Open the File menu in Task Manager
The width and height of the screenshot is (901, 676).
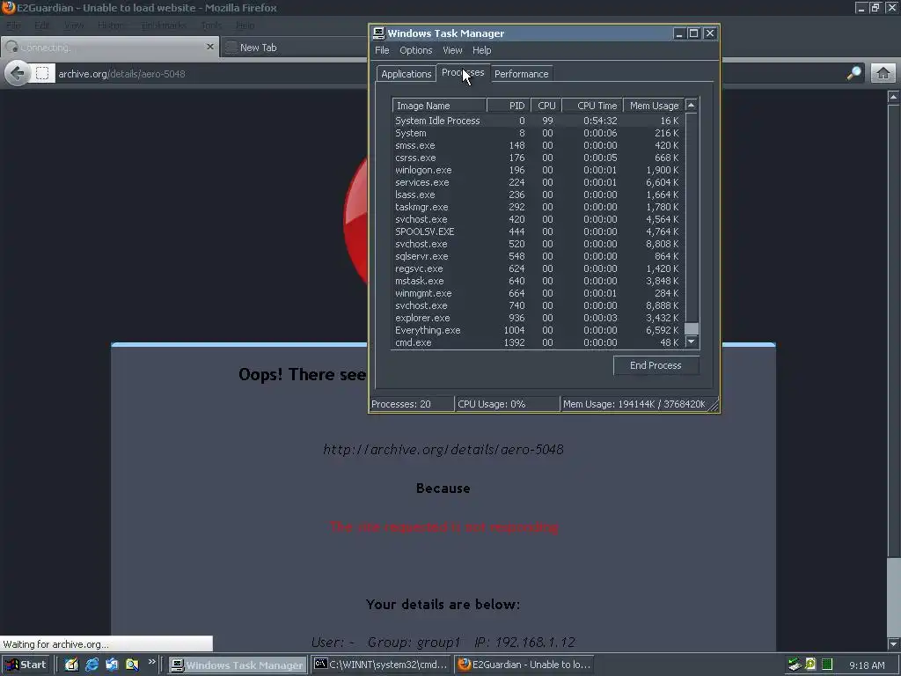click(x=382, y=50)
